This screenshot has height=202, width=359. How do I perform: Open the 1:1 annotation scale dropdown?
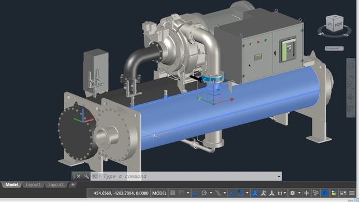pos(282,193)
